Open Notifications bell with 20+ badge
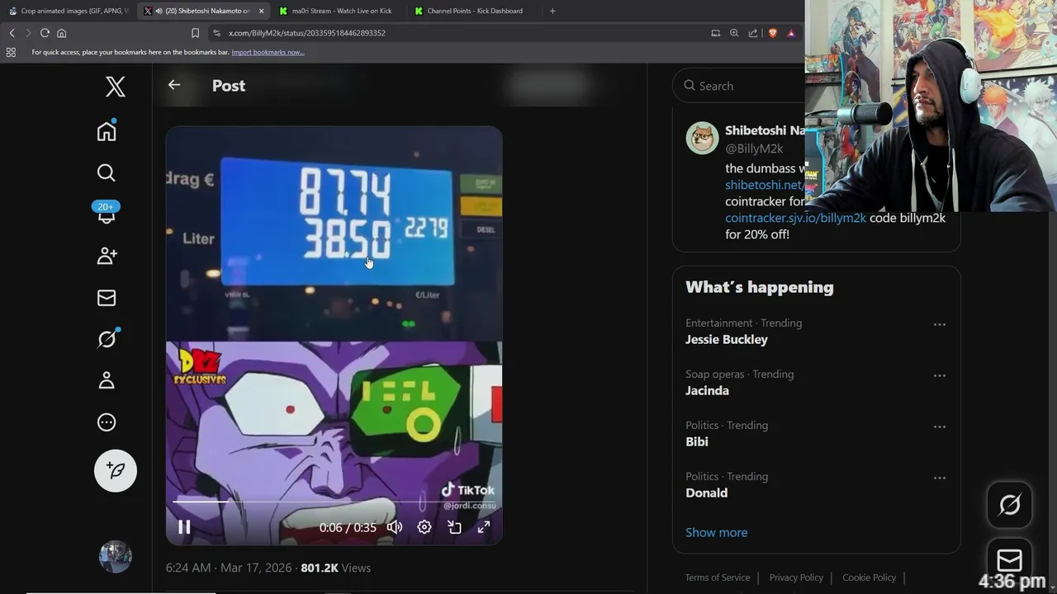The height and width of the screenshot is (594, 1057). [107, 212]
